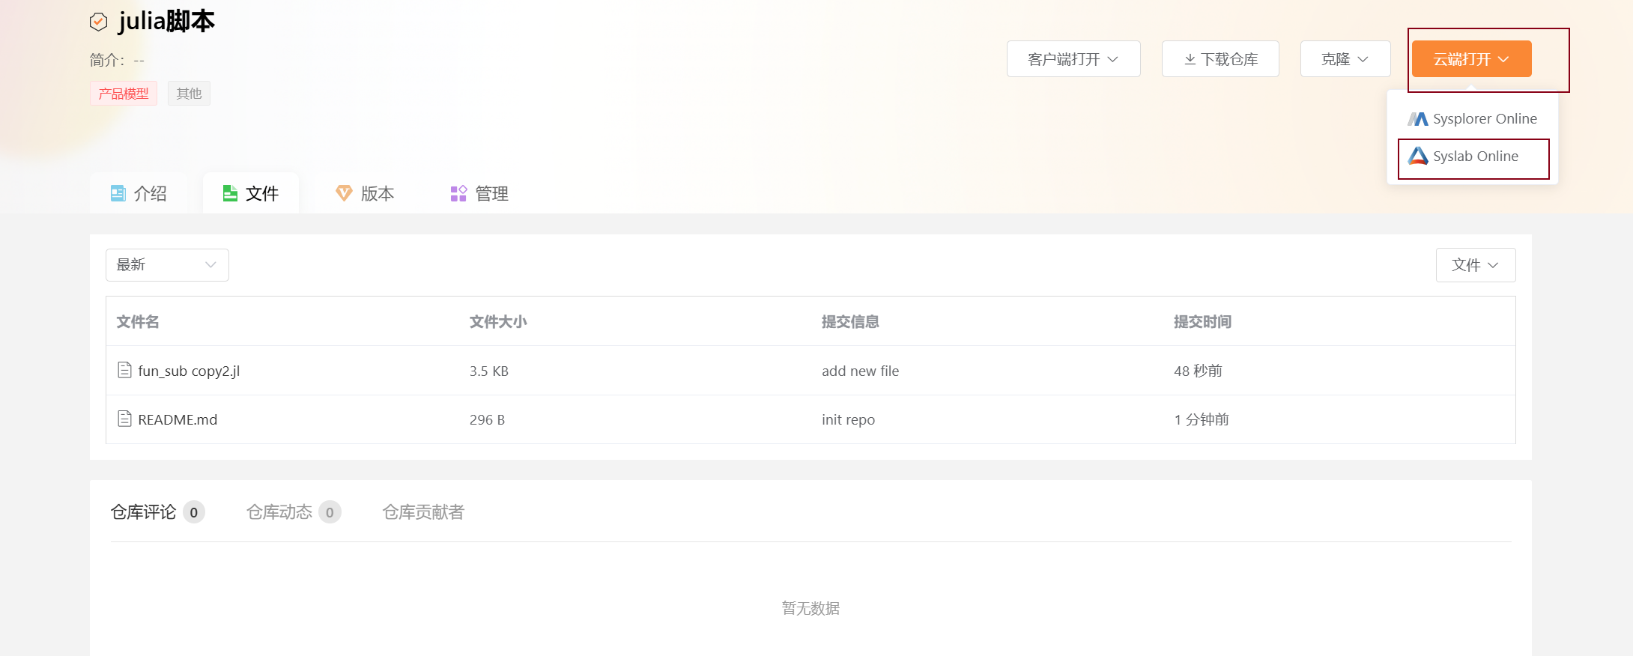Viewport: 1633px width, 656px height.
Task: Click the 296 B file size cell
Action: pyautogui.click(x=487, y=419)
